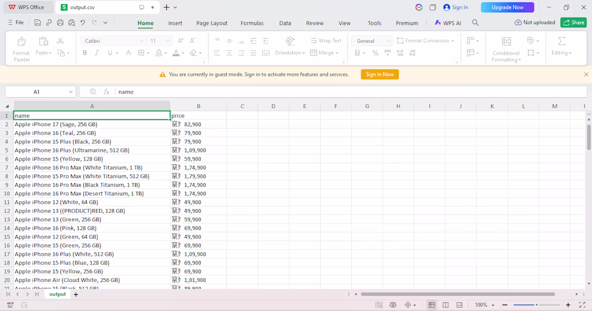The image size is (592, 311).
Task: Click the Print Preview icon
Action: [x=72, y=23]
